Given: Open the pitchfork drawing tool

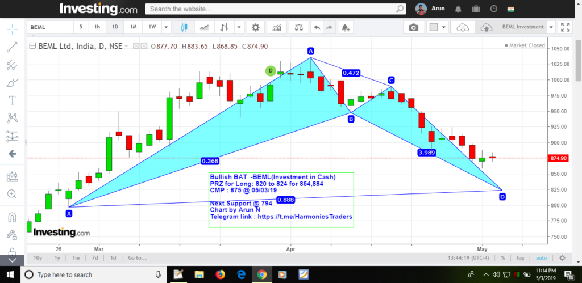Looking at the screenshot, I should (x=13, y=65).
